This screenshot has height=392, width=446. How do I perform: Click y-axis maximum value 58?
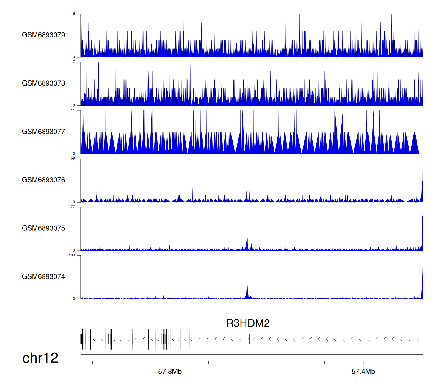[73, 159]
